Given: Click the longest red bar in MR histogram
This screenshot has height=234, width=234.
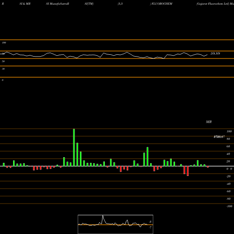Looking at the screenshot, I should [x=188, y=171].
